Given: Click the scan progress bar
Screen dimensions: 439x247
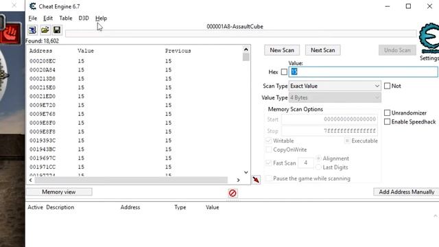Looking at the screenshot, I should pyautogui.click(x=241, y=34).
